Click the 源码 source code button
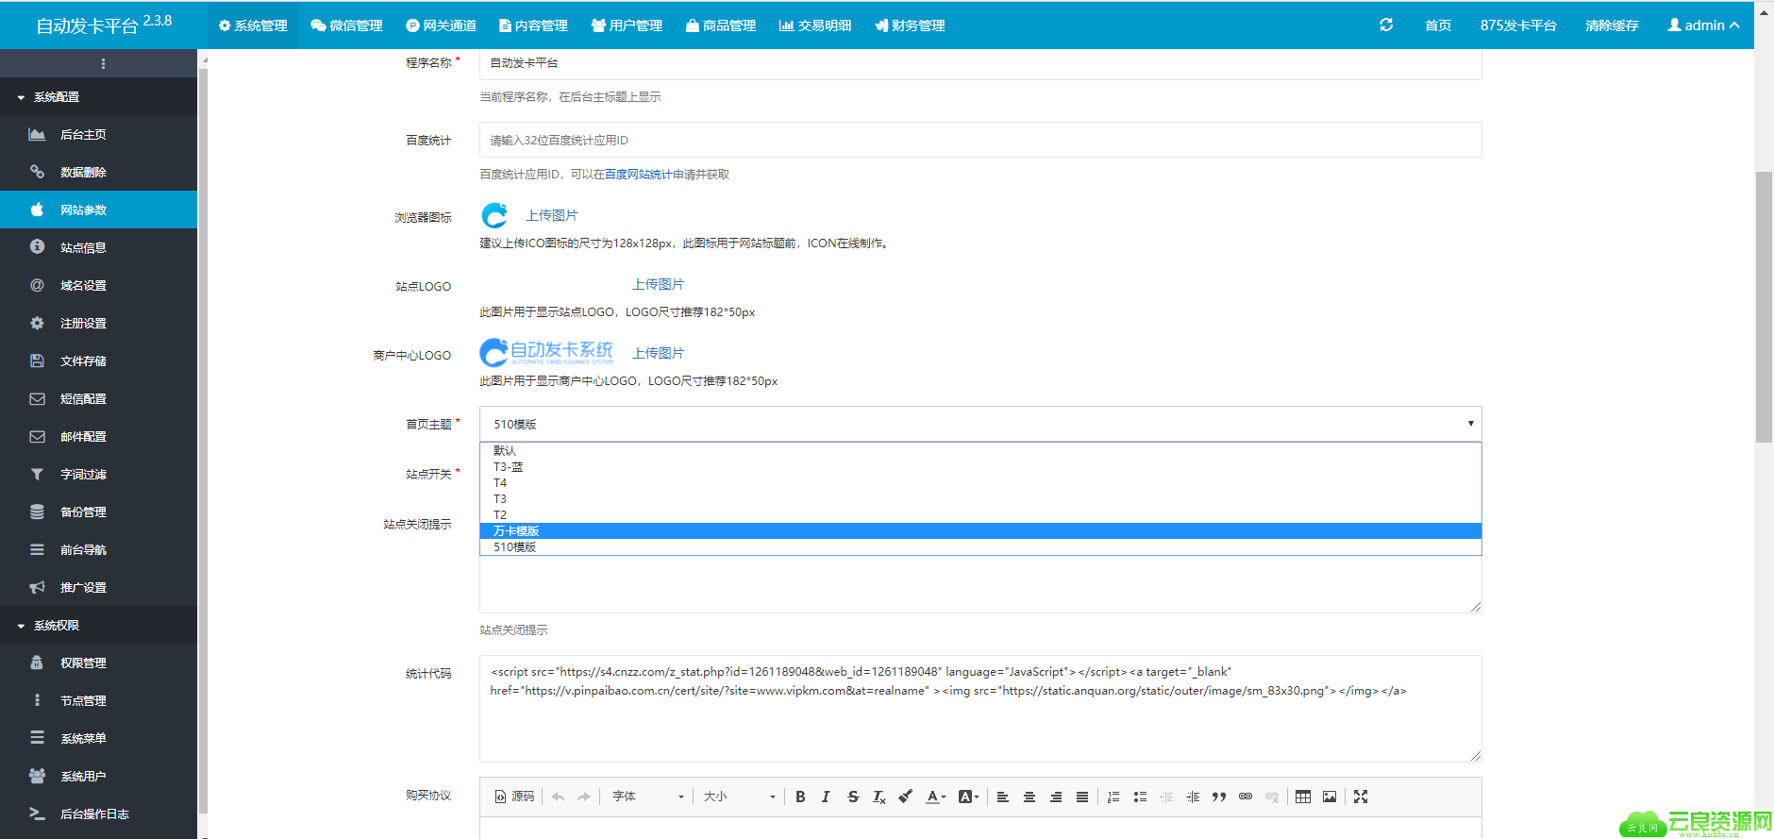Image resolution: width=1774 pixels, height=839 pixels. (x=514, y=797)
